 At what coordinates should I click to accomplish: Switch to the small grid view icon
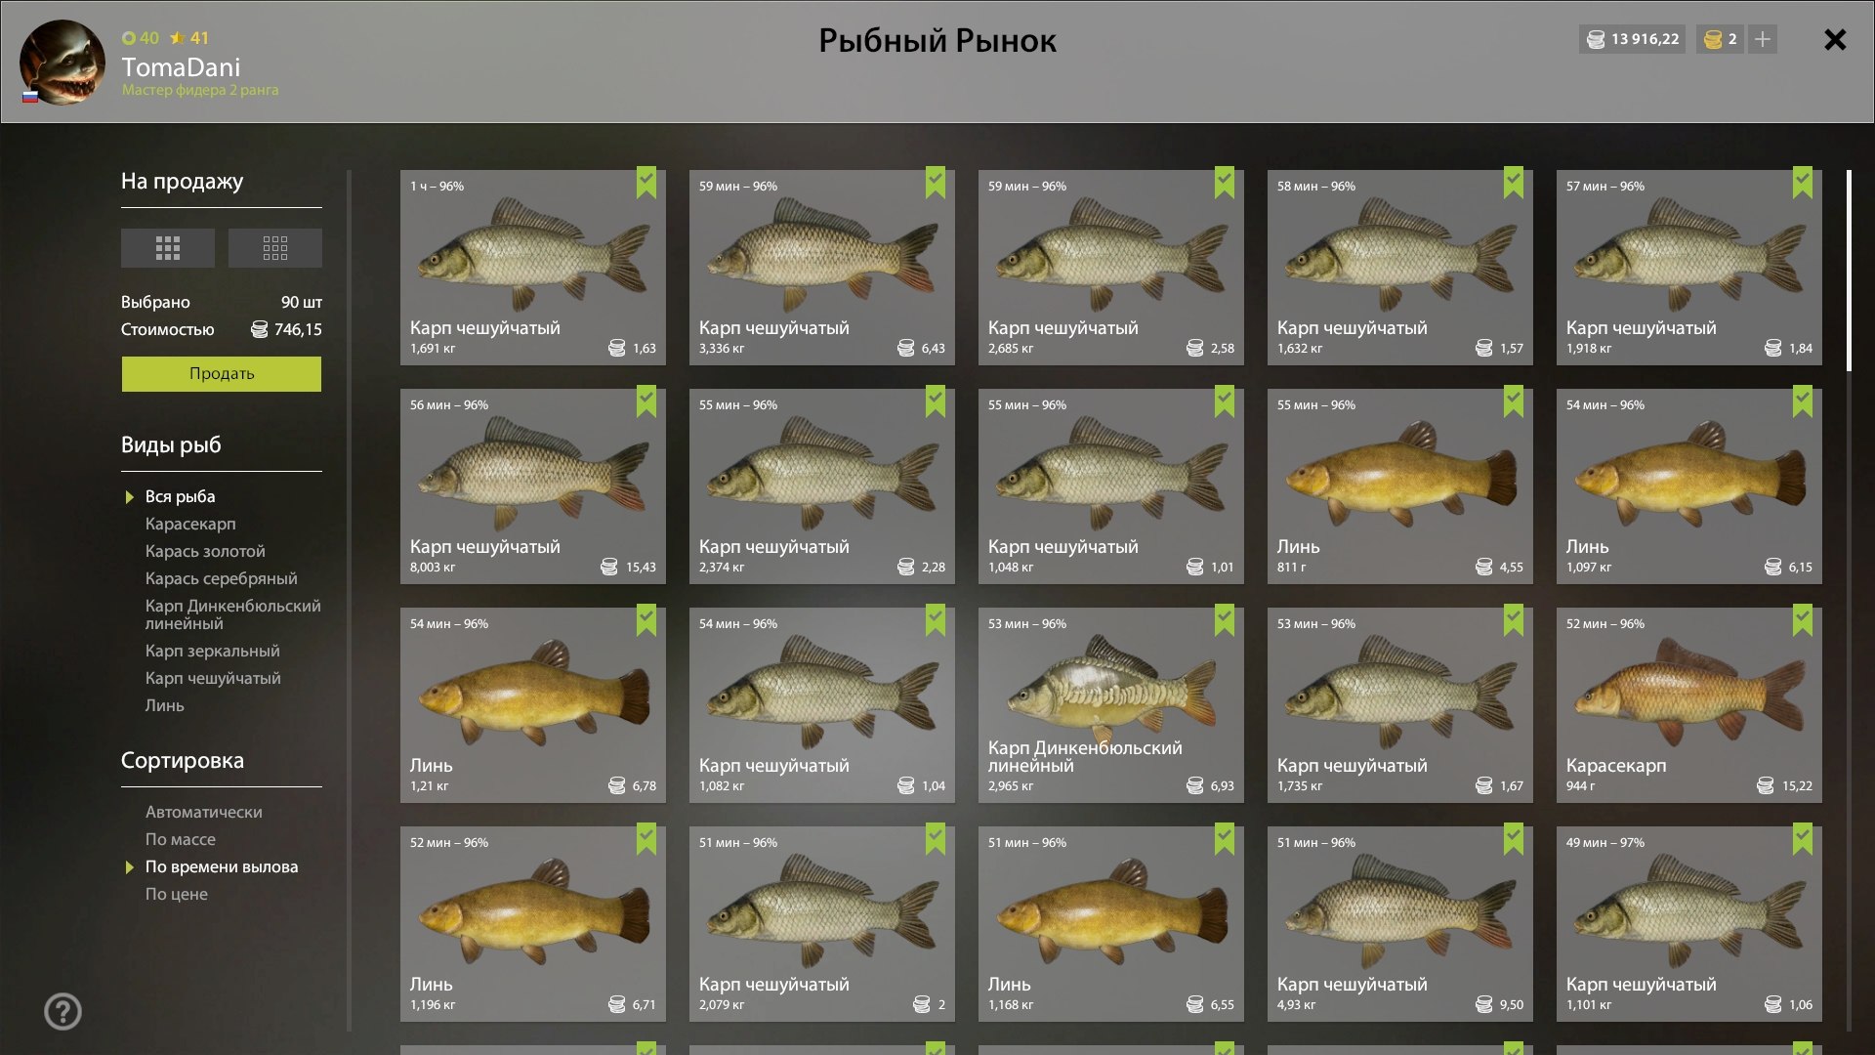[x=274, y=248]
